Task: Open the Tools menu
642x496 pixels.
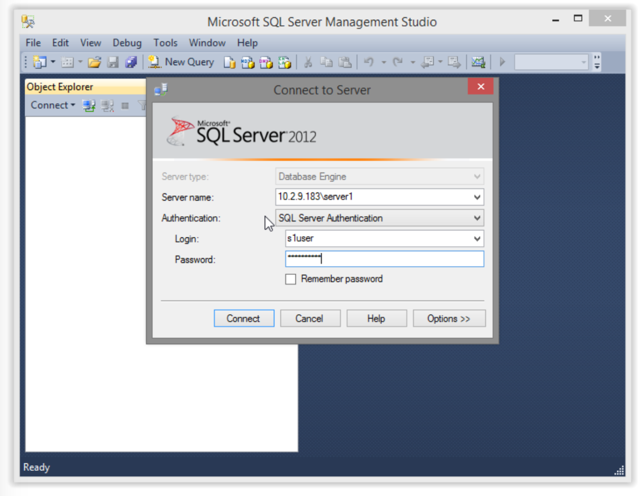Action: coord(165,43)
